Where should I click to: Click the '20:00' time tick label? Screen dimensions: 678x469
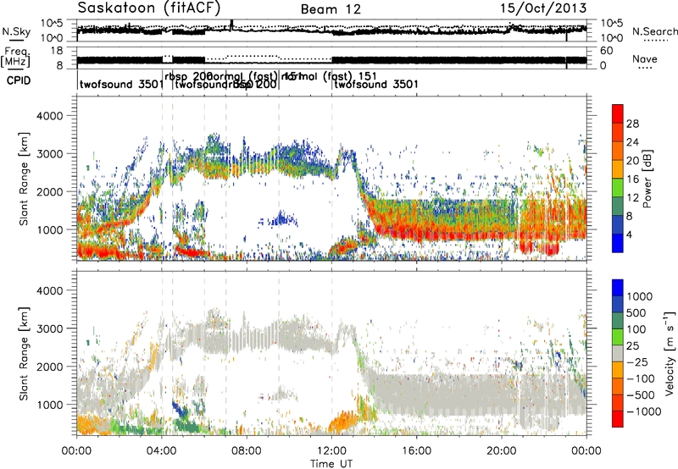502,451
